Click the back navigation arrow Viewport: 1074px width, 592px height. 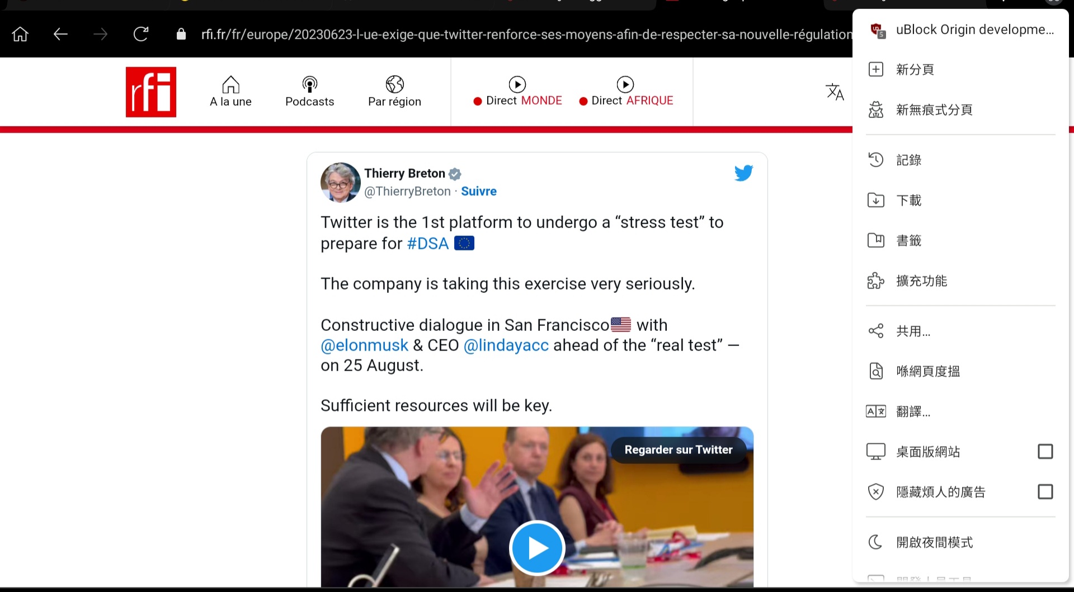click(x=60, y=35)
